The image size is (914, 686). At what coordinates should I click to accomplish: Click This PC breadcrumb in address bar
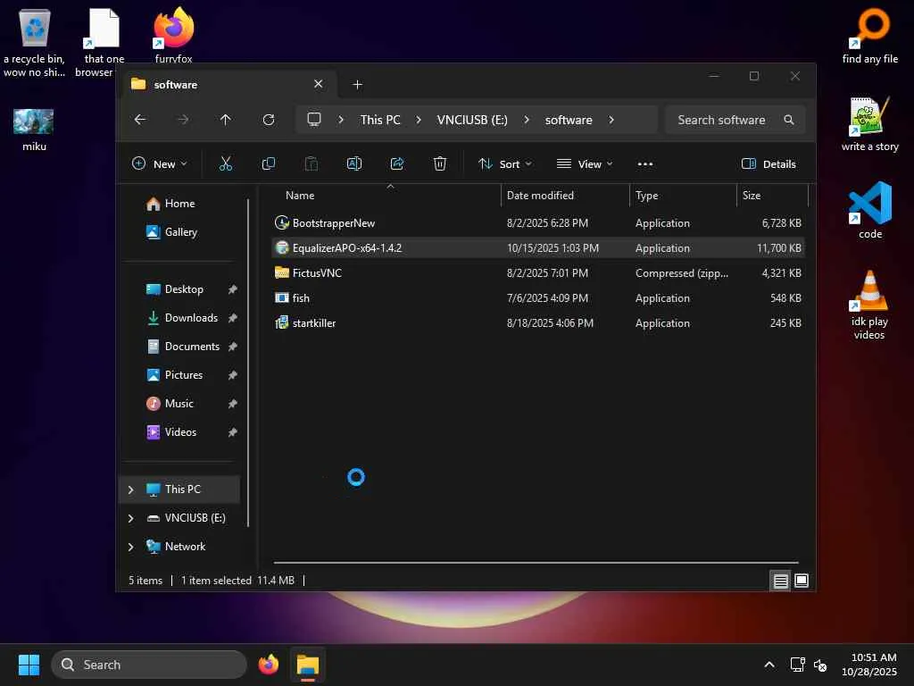pos(380,120)
